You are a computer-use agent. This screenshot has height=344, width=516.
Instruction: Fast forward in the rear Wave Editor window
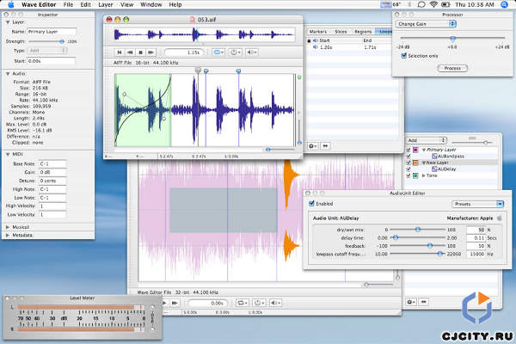click(175, 303)
